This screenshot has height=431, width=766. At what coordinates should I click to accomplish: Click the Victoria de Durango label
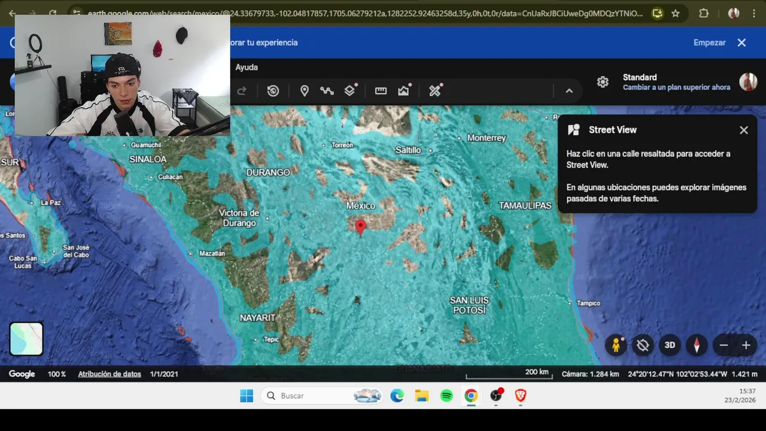pyautogui.click(x=239, y=218)
